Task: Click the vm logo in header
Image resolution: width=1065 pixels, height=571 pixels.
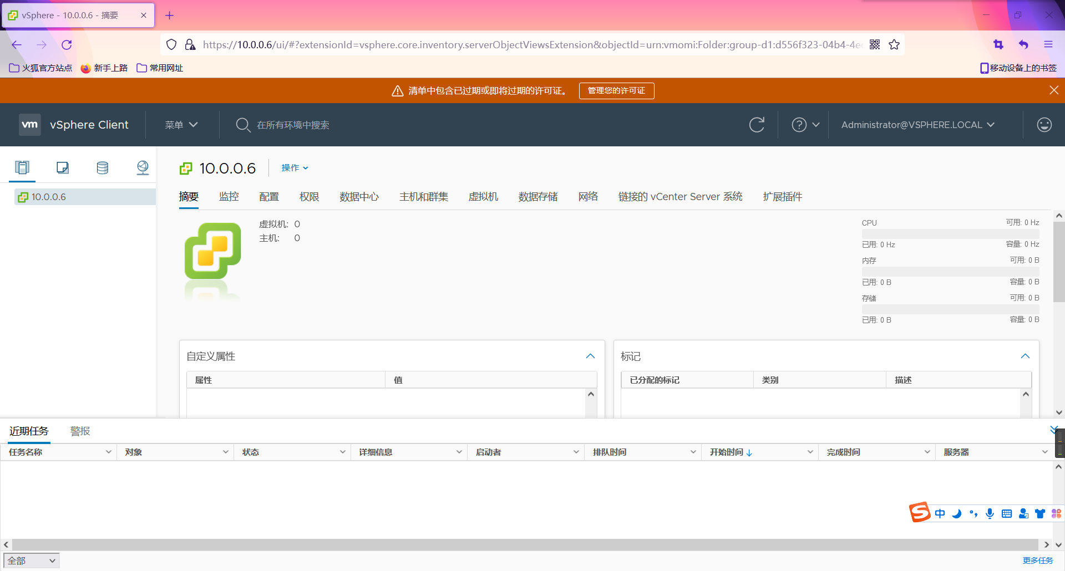Action: click(30, 125)
